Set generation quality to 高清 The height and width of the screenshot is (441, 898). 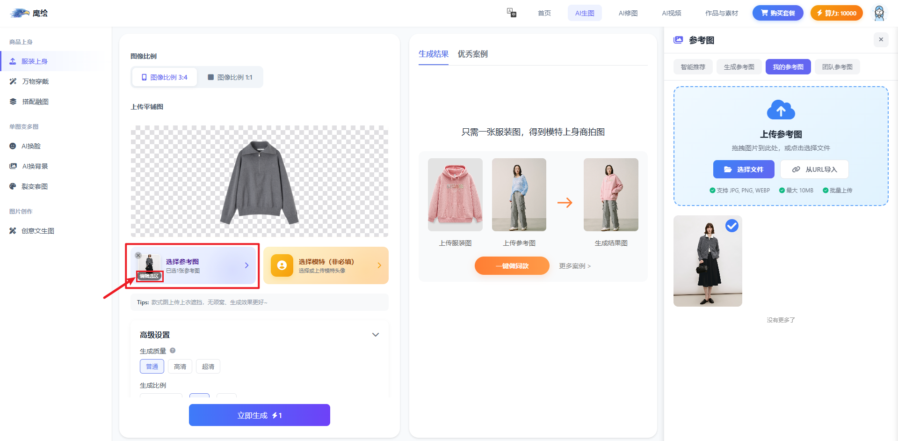180,367
